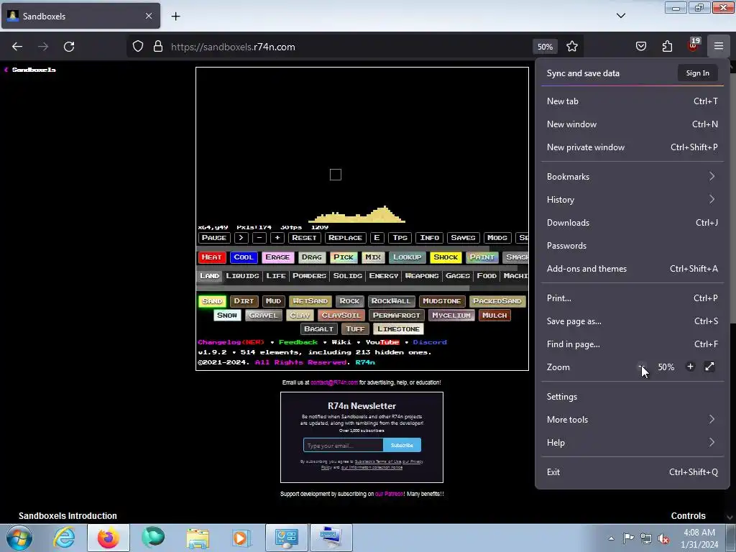Click the 50% zoom indicator in address bar

tap(545, 47)
